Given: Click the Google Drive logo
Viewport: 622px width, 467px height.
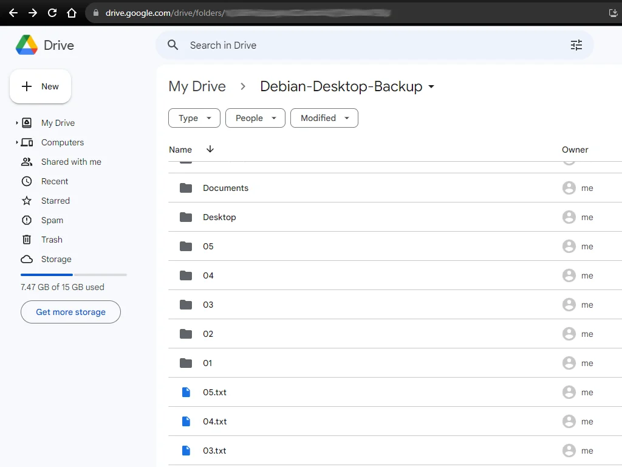Looking at the screenshot, I should 27,45.
